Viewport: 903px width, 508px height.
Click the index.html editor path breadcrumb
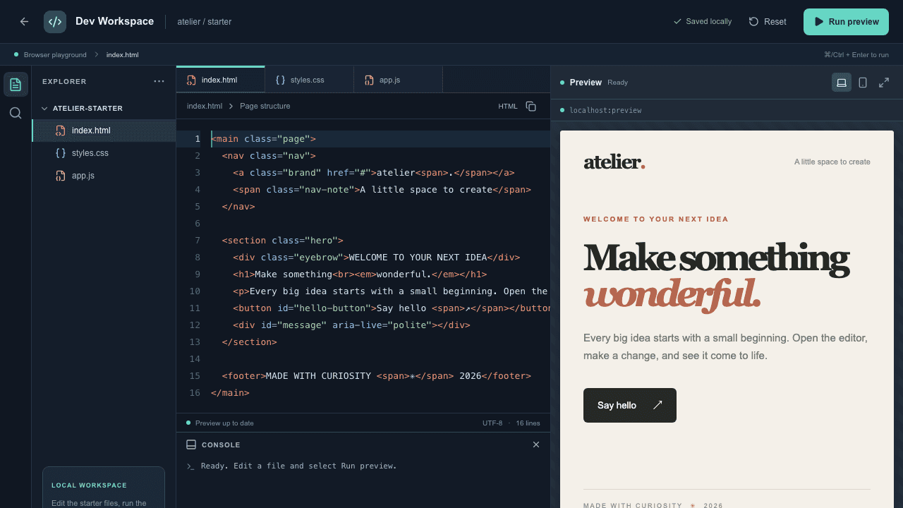205,107
